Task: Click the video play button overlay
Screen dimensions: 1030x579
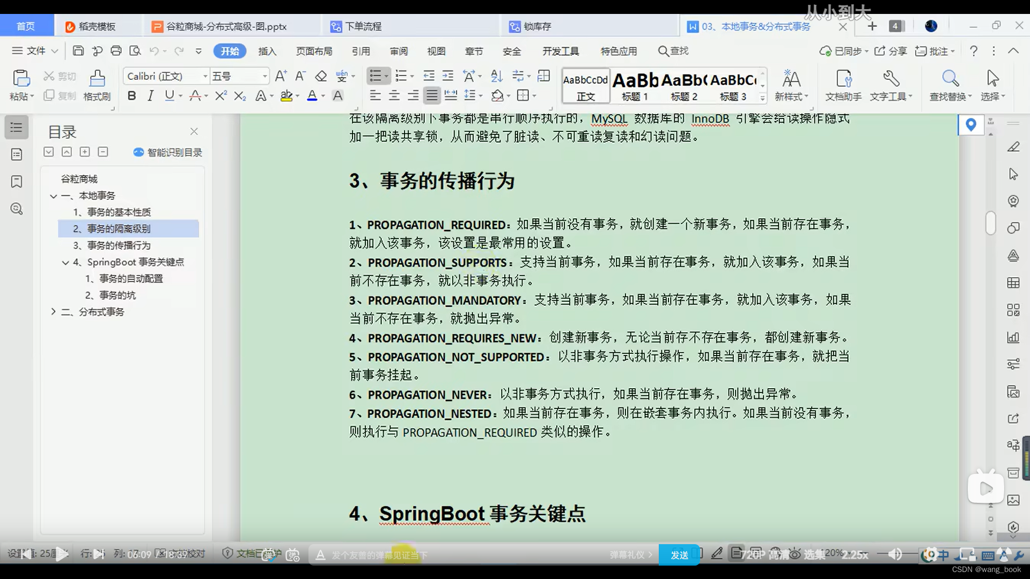Action: [x=985, y=488]
